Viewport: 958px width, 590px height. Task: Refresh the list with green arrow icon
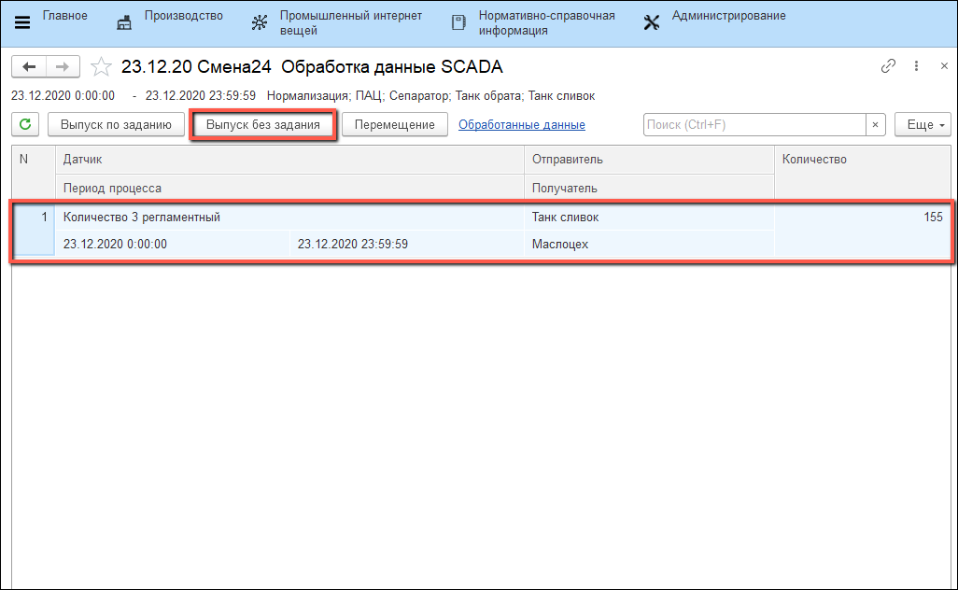point(25,125)
